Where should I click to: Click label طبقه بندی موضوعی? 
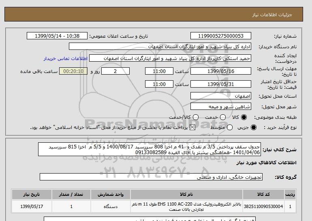[x=276, y=118]
